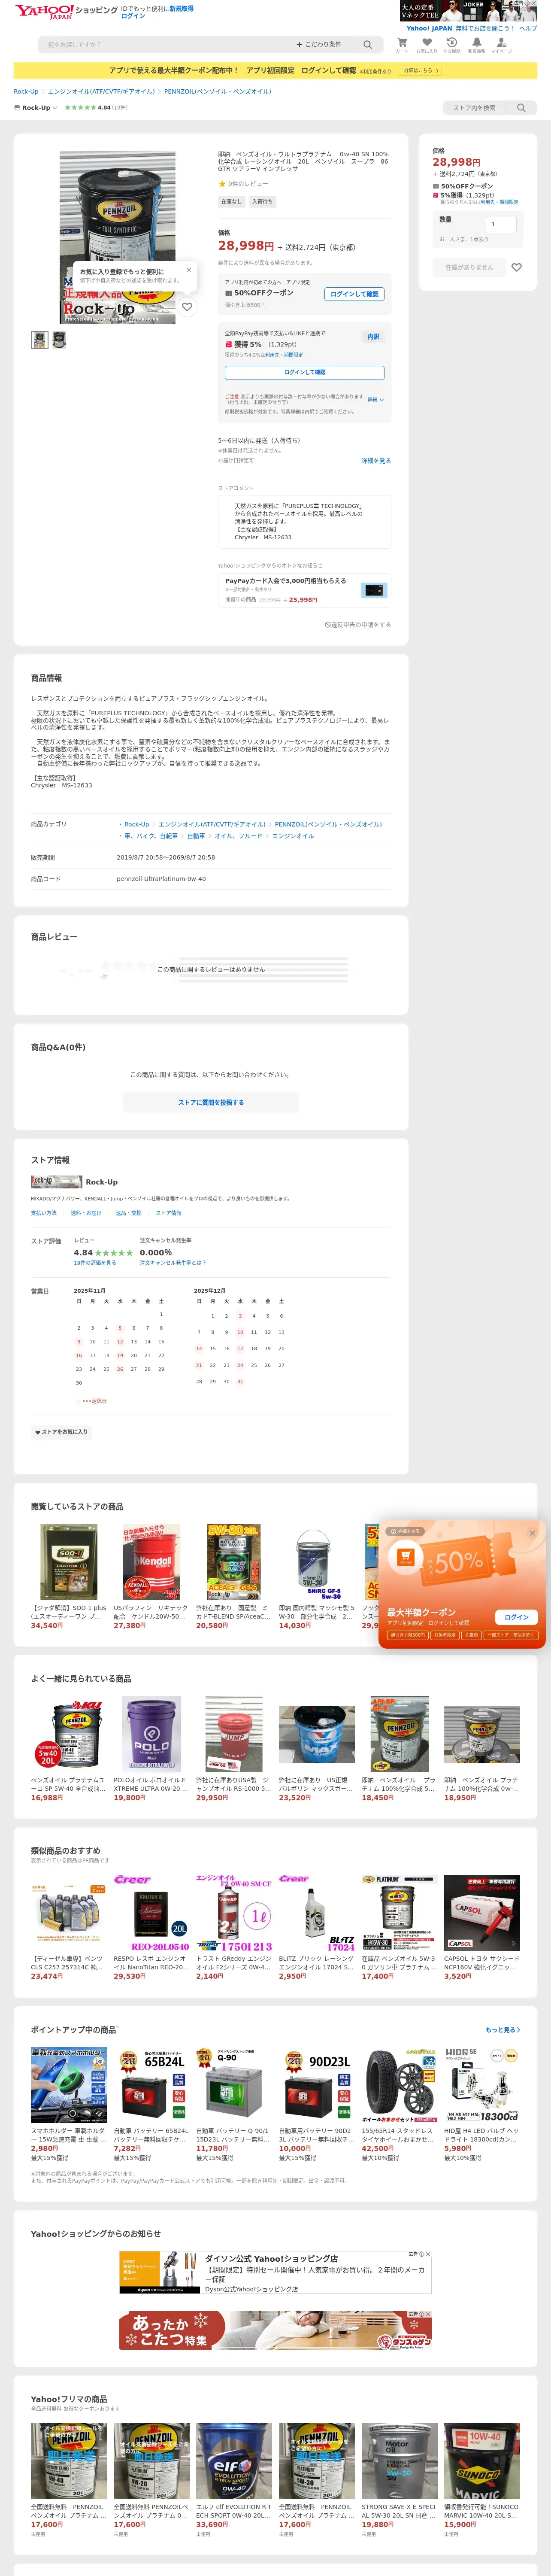Open the 詳細はこちら coupon banner button
The width and height of the screenshot is (551, 2576).
tap(420, 71)
